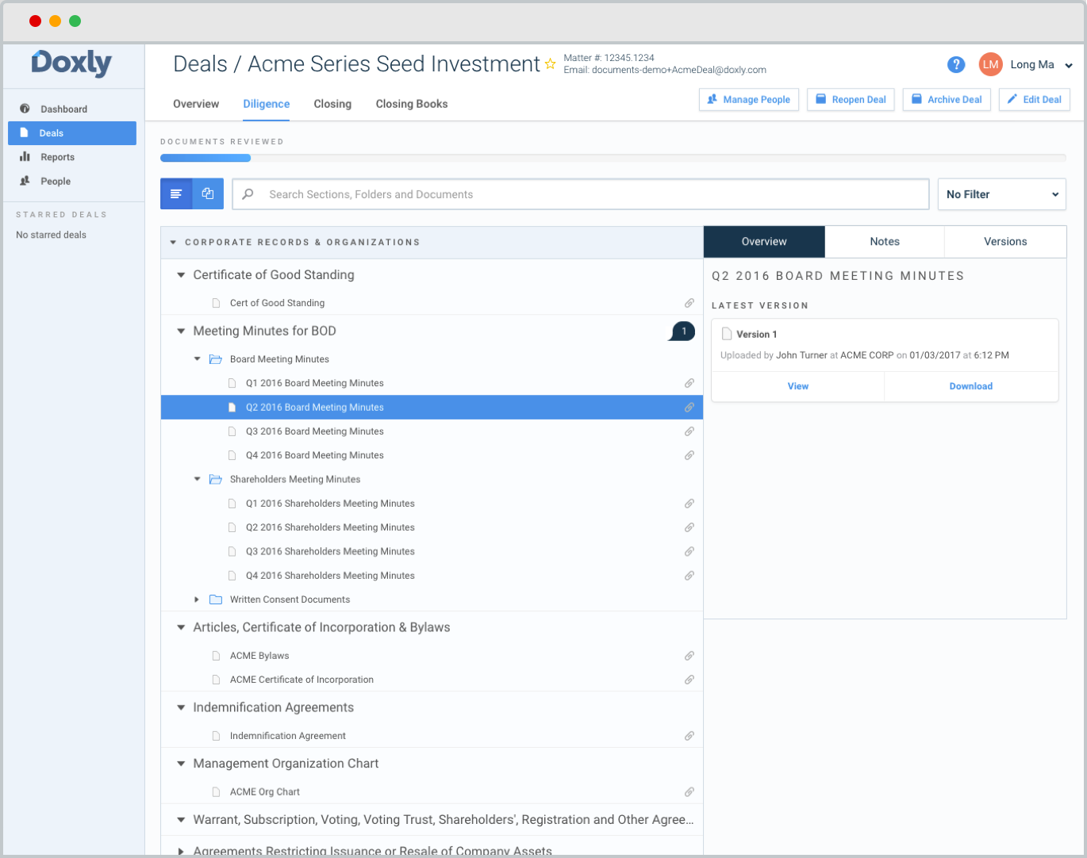Click attachment icon for Q3 2016 Board Meeting Minutes
1087x858 pixels.
pos(689,431)
